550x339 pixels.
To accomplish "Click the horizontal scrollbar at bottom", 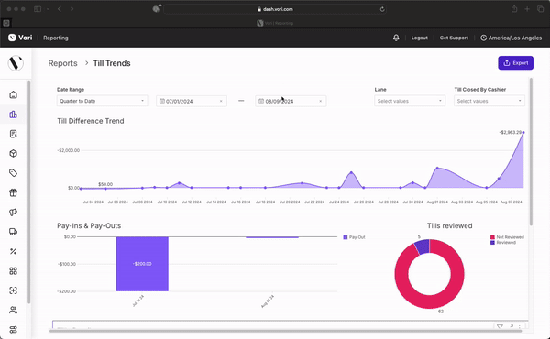I will [285, 331].
